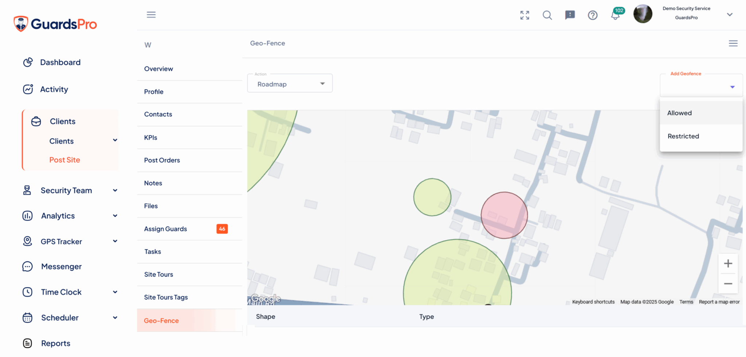Toggle sidebar with hamburger menu icon
Image resolution: width=746 pixels, height=357 pixels.
151,15
